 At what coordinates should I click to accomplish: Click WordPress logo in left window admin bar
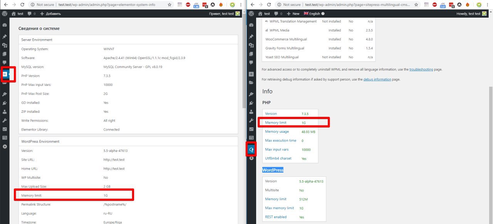pos(5,13)
